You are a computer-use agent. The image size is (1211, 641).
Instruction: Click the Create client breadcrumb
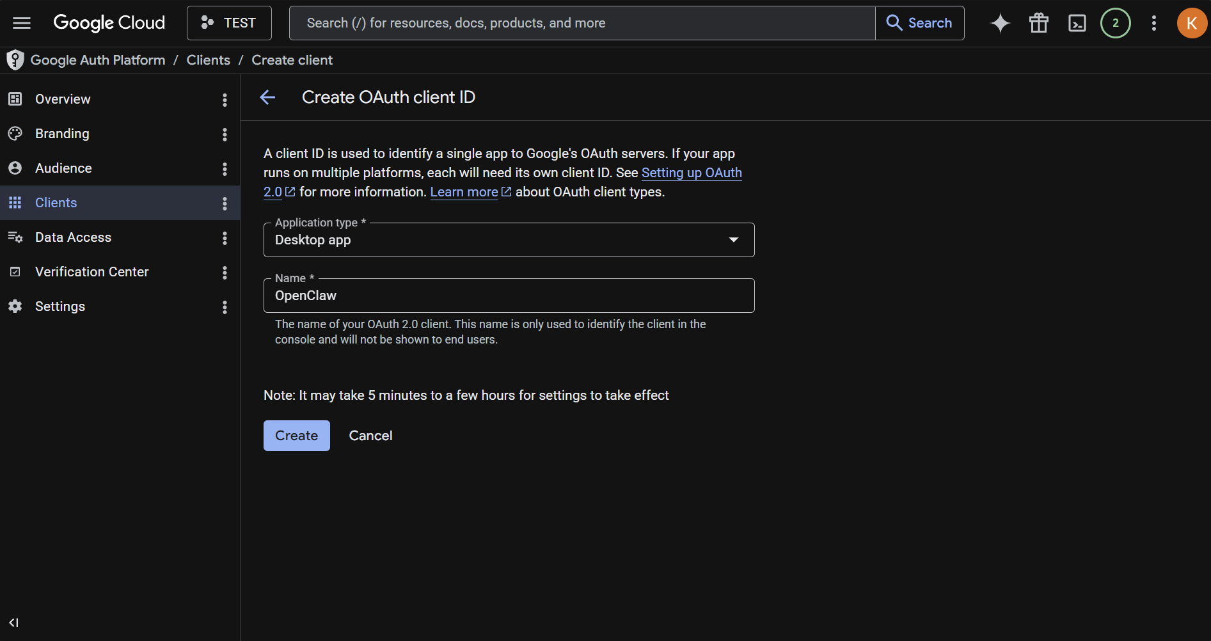(x=292, y=60)
